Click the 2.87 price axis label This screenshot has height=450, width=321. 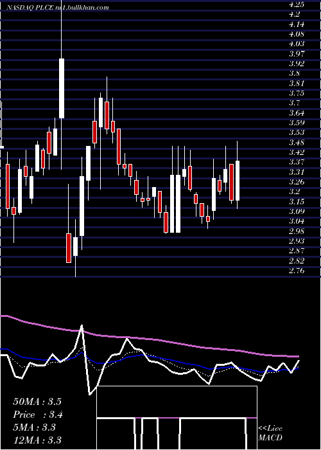coord(297,251)
